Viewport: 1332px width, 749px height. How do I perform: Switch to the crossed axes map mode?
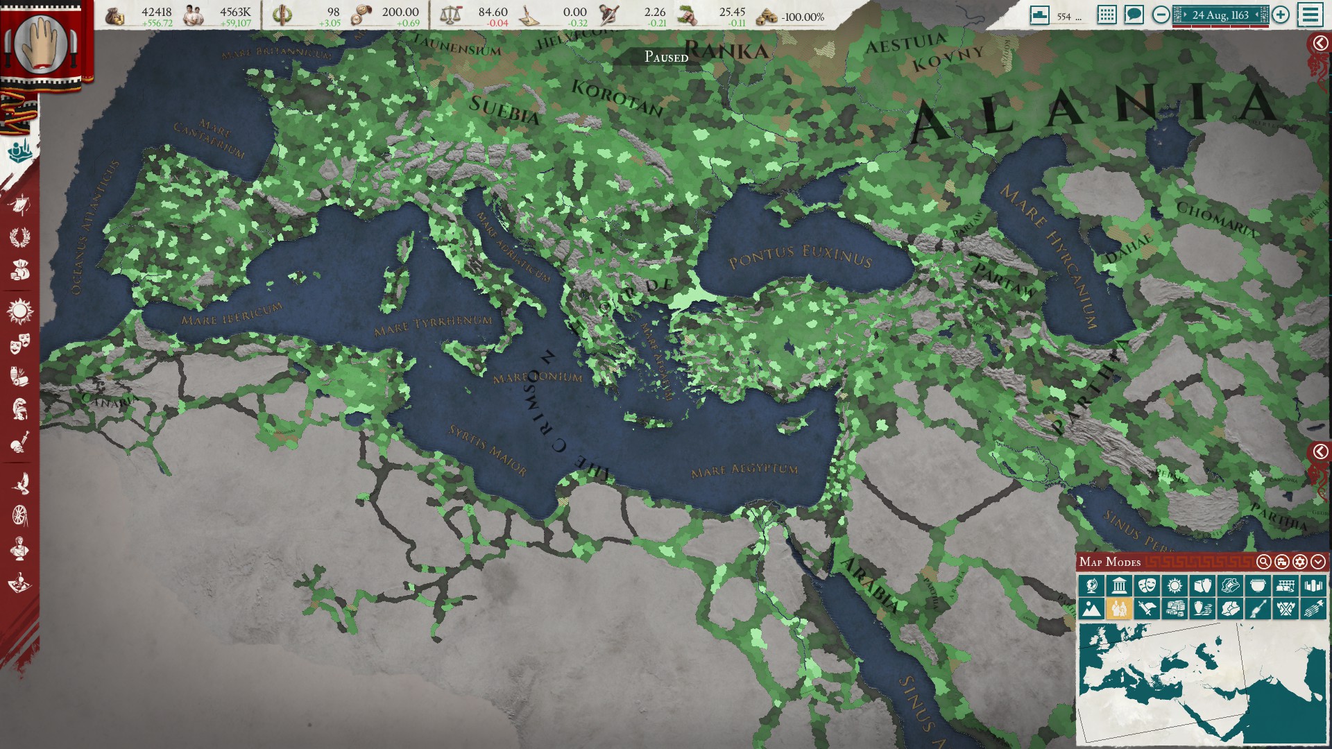(1286, 609)
